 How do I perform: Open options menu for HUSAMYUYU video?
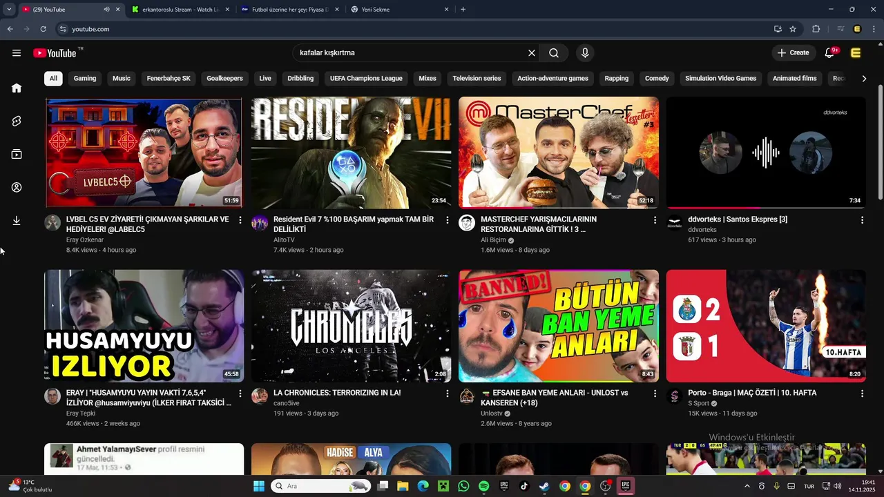240,393
